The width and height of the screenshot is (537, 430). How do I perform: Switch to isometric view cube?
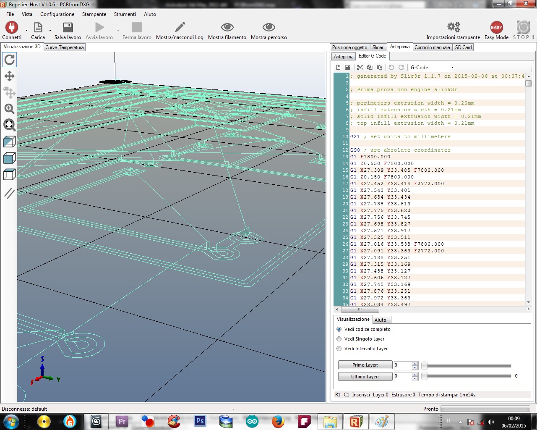click(9, 142)
